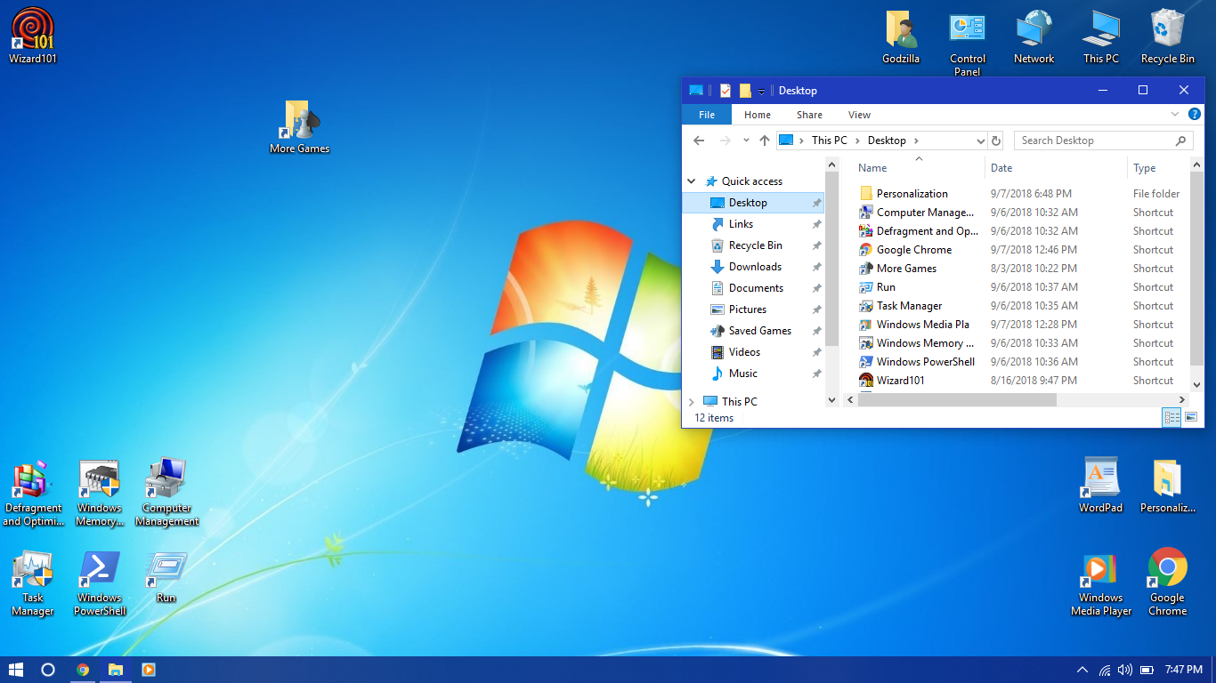Image resolution: width=1216 pixels, height=683 pixels.
Task: Switch to the View ribbon tab
Action: pyautogui.click(x=859, y=115)
